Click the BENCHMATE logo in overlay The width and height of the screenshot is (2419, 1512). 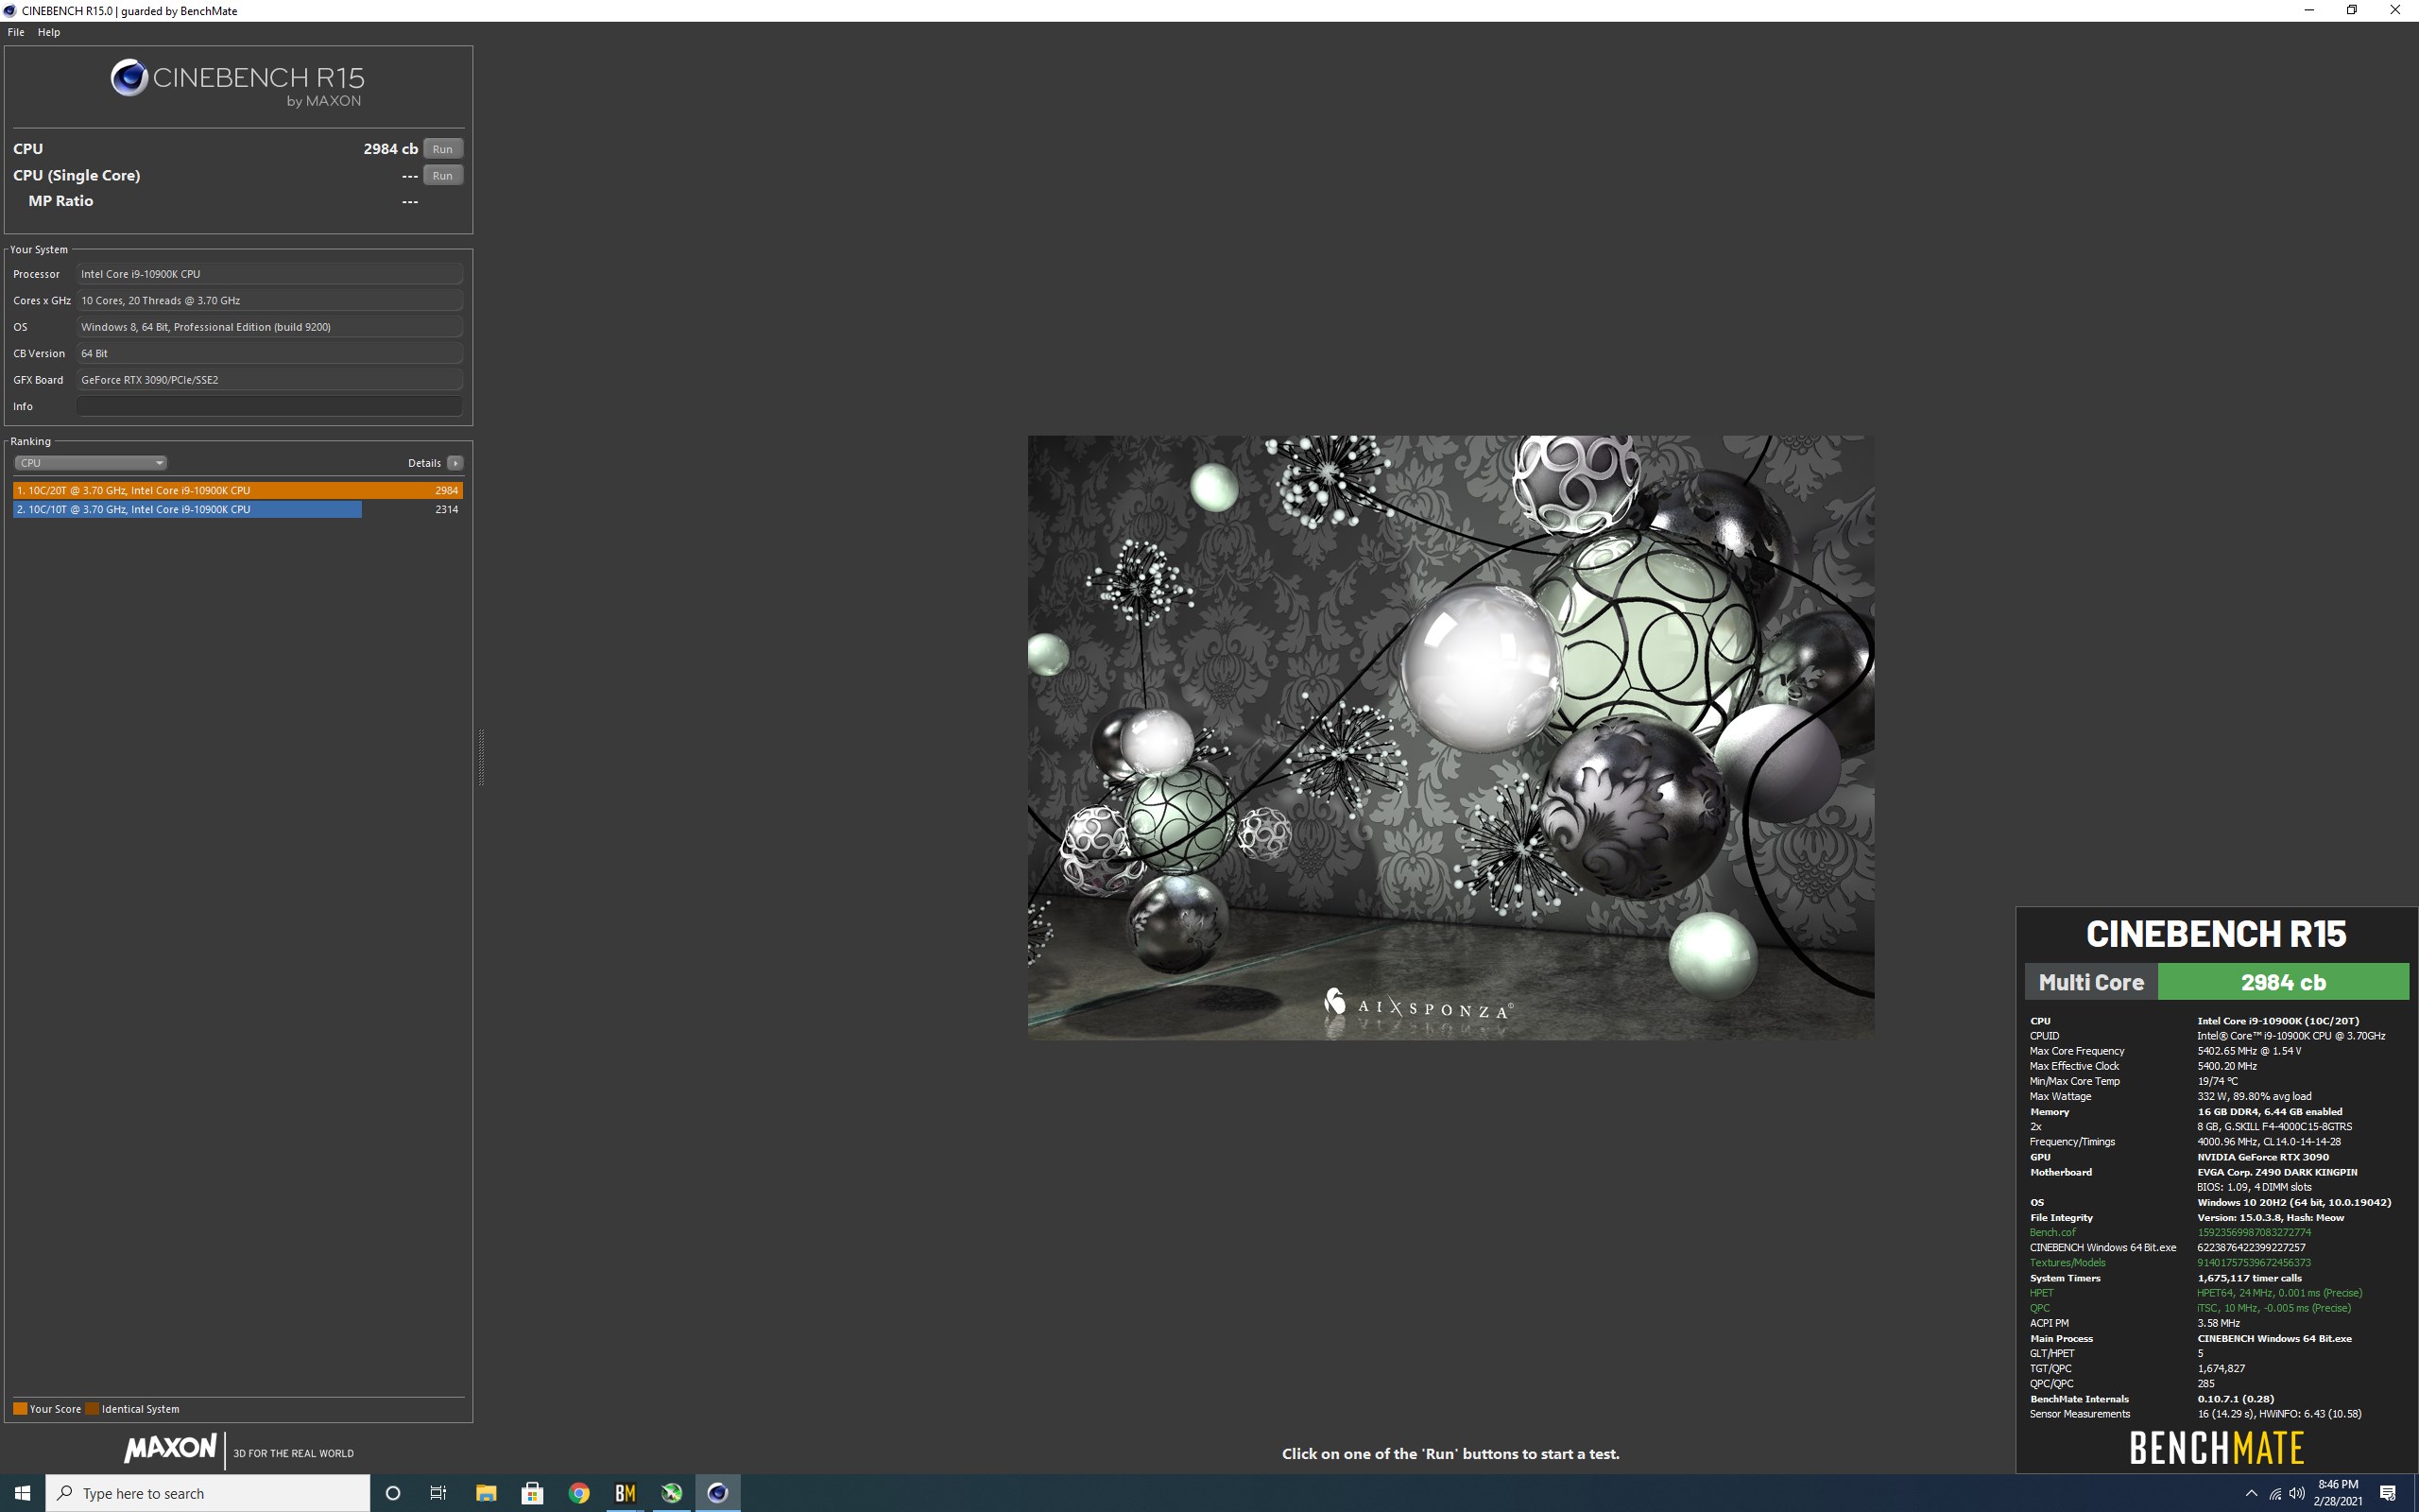coord(2216,1447)
